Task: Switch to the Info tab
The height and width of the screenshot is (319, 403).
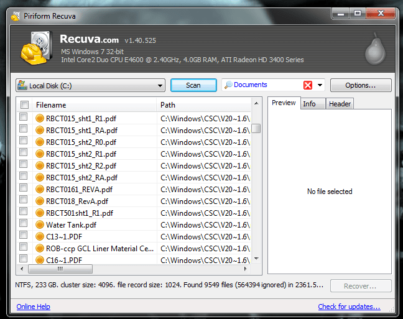Action: pos(313,104)
